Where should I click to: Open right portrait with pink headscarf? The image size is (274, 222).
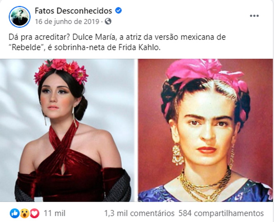pyautogui.click(x=205, y=130)
